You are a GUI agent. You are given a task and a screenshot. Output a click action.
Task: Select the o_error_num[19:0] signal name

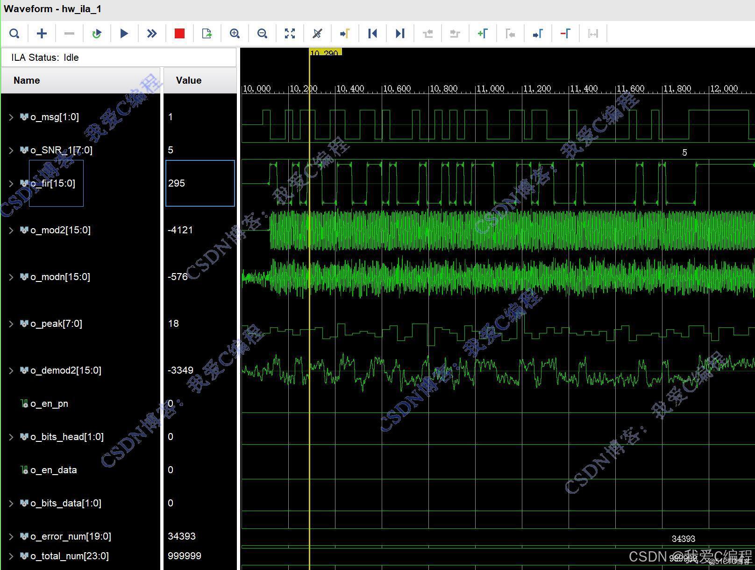pos(71,536)
